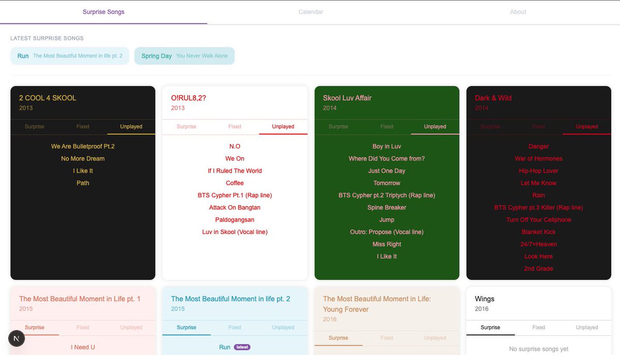Select Unplayed tab in Moment in life pt. 2 card

(283, 328)
